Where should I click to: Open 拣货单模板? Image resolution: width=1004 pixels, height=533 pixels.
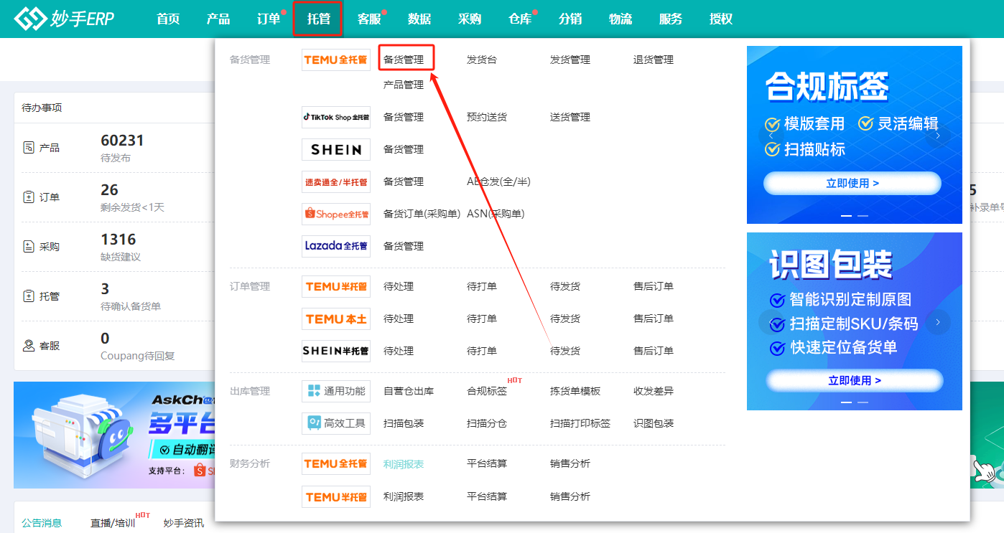pos(575,391)
